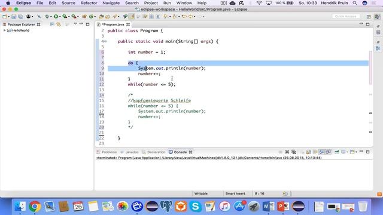383x215 pixels.
Task: Maximize the editor area
Action: 367,24
